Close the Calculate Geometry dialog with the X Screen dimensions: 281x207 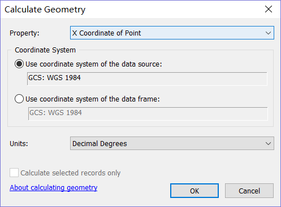click(269, 9)
